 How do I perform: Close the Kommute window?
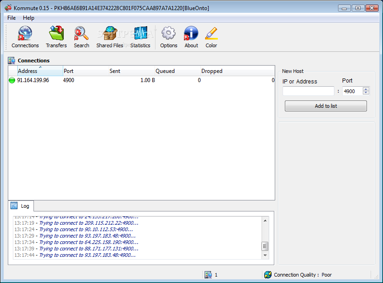[x=372, y=8]
